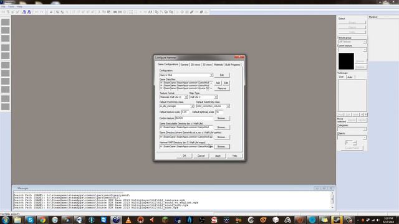Switch to the General tab

tap(185, 65)
